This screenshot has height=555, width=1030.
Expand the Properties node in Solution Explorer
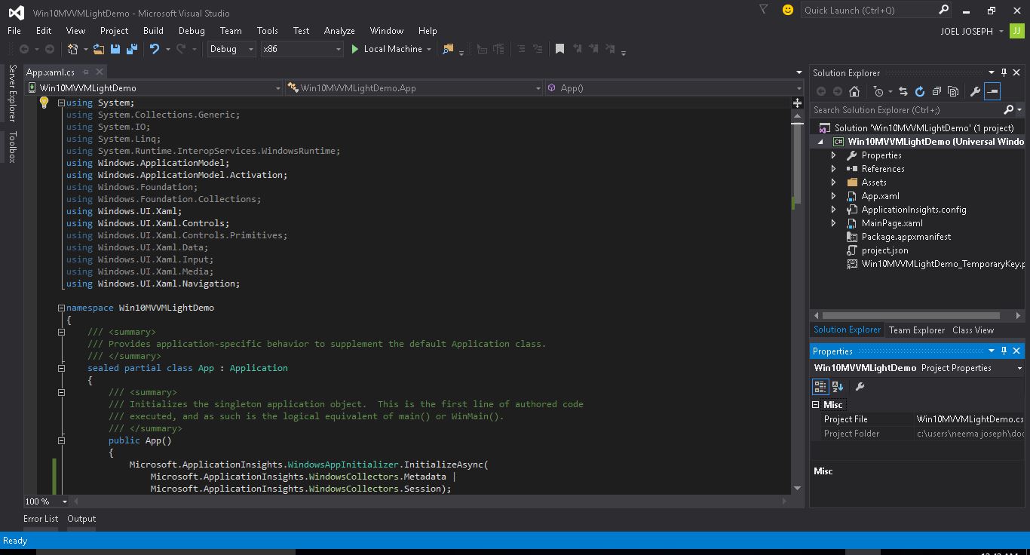pos(833,155)
